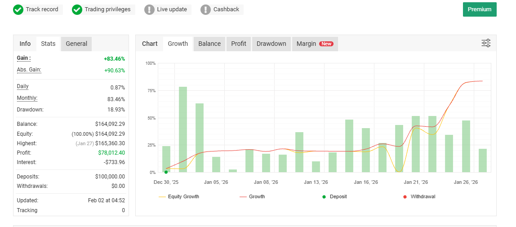516x227 pixels.
Task: Click the Trading privileges verified checkmark icon
Action: click(77, 9)
